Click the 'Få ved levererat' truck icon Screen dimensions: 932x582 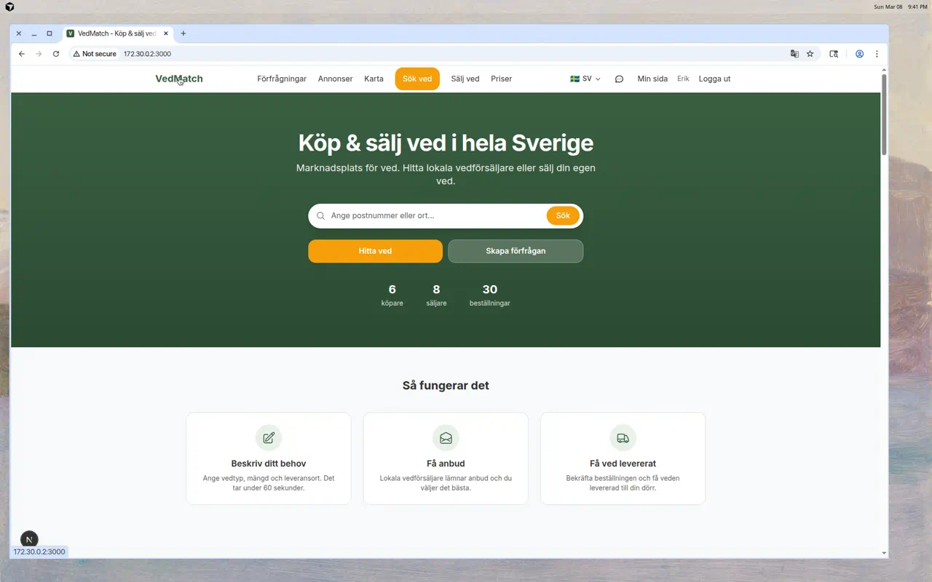pyautogui.click(x=623, y=437)
